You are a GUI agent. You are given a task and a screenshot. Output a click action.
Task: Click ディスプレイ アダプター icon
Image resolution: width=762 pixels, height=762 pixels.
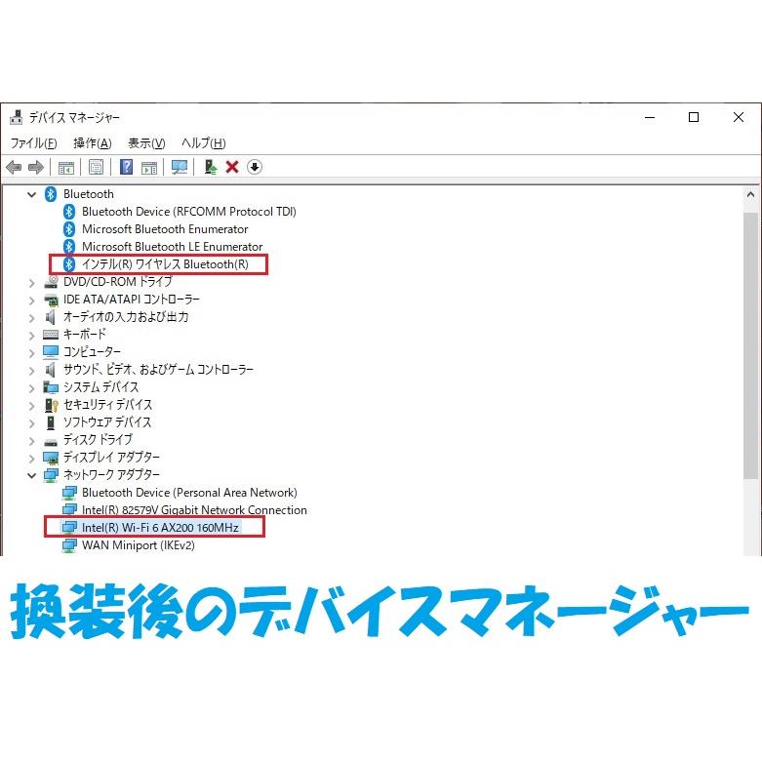(x=51, y=458)
